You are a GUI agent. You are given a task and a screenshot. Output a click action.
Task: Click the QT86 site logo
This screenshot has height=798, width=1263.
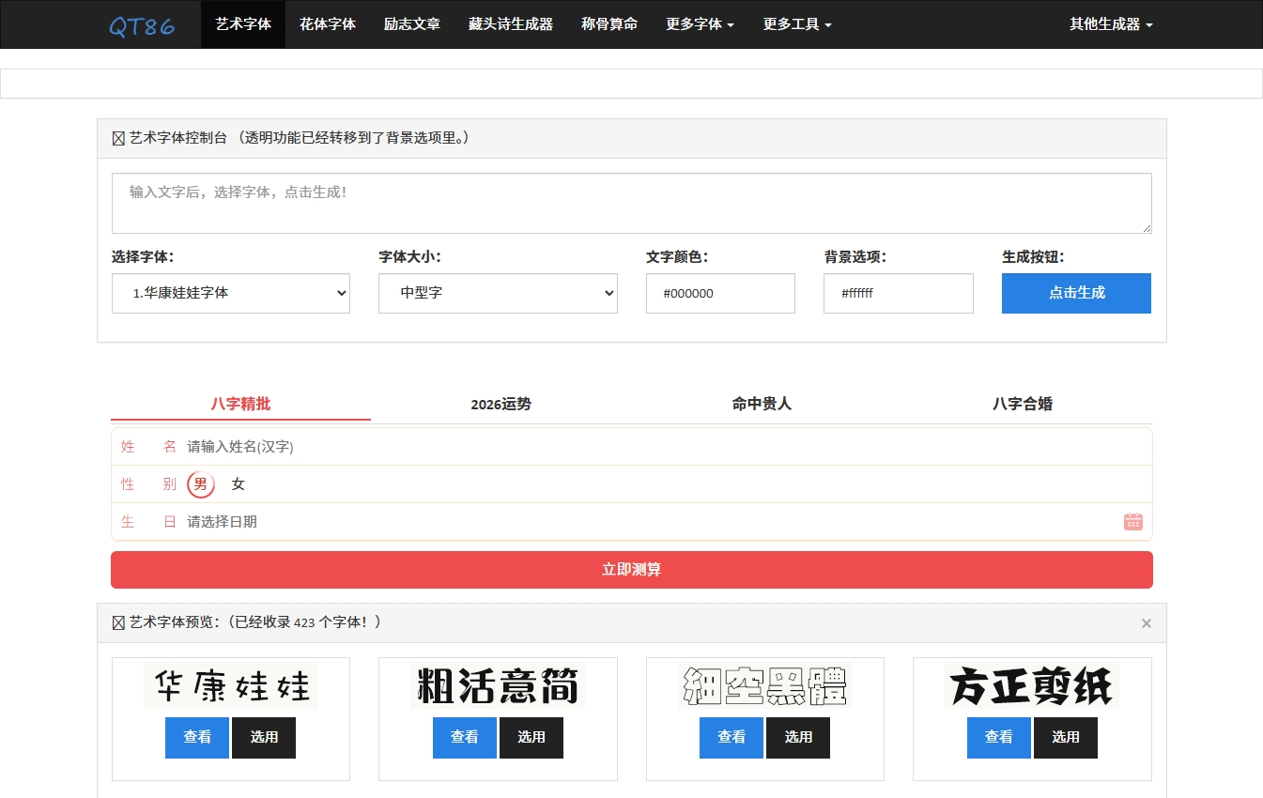pyautogui.click(x=142, y=25)
